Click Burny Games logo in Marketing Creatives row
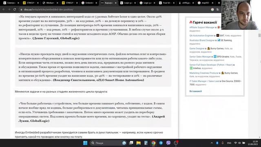The width and height of the screenshot is (261, 147). 223,73
